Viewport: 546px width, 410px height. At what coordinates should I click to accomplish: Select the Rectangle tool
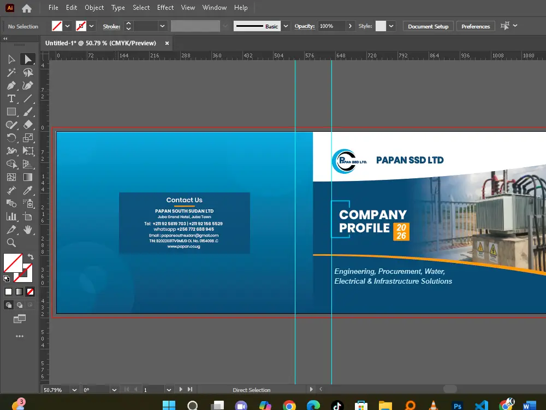(x=11, y=112)
